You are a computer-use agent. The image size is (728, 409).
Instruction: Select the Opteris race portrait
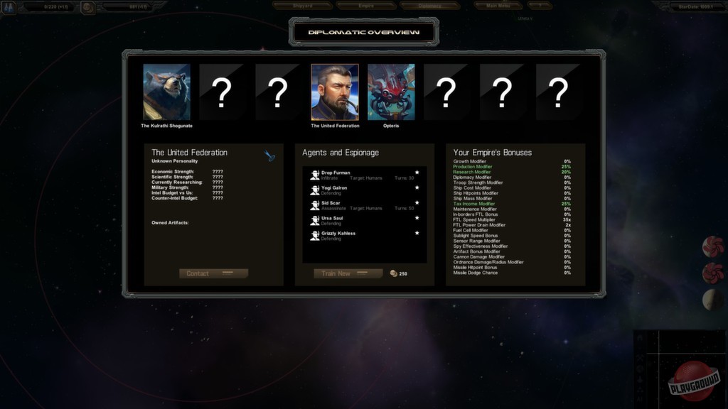click(x=391, y=92)
